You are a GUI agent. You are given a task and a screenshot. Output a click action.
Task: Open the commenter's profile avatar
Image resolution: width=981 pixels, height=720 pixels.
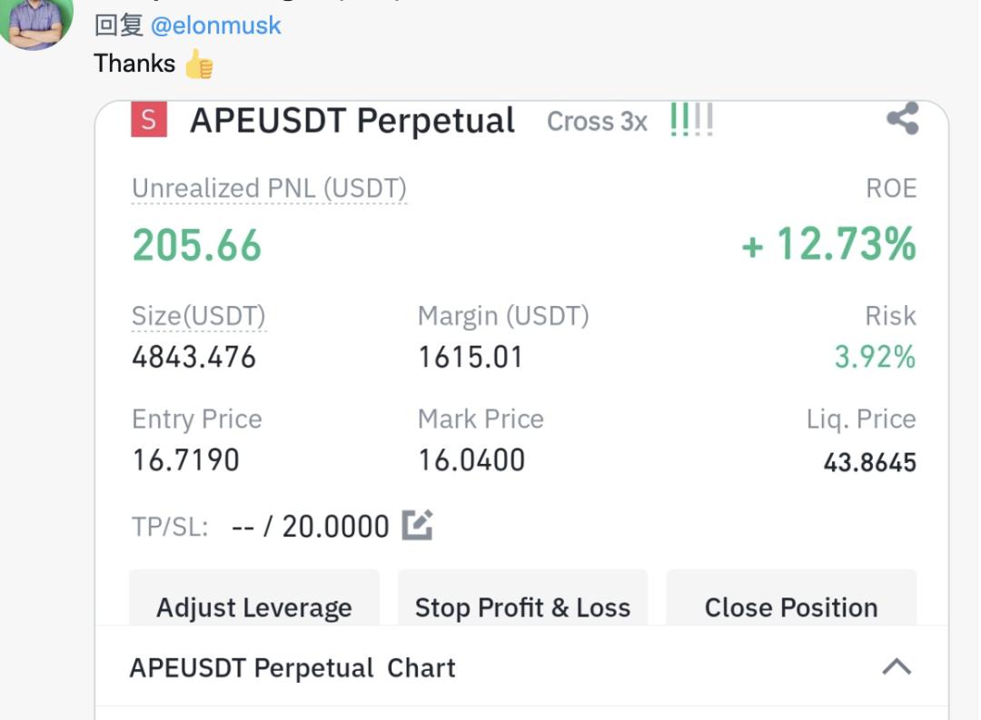36,22
